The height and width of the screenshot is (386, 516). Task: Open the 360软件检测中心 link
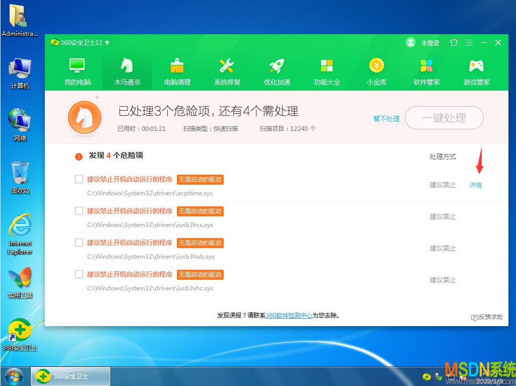289,316
